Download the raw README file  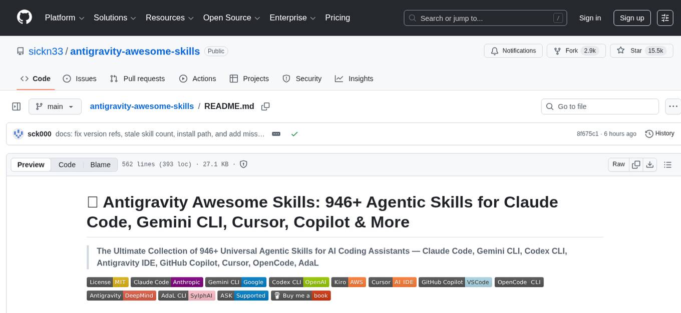pos(650,164)
